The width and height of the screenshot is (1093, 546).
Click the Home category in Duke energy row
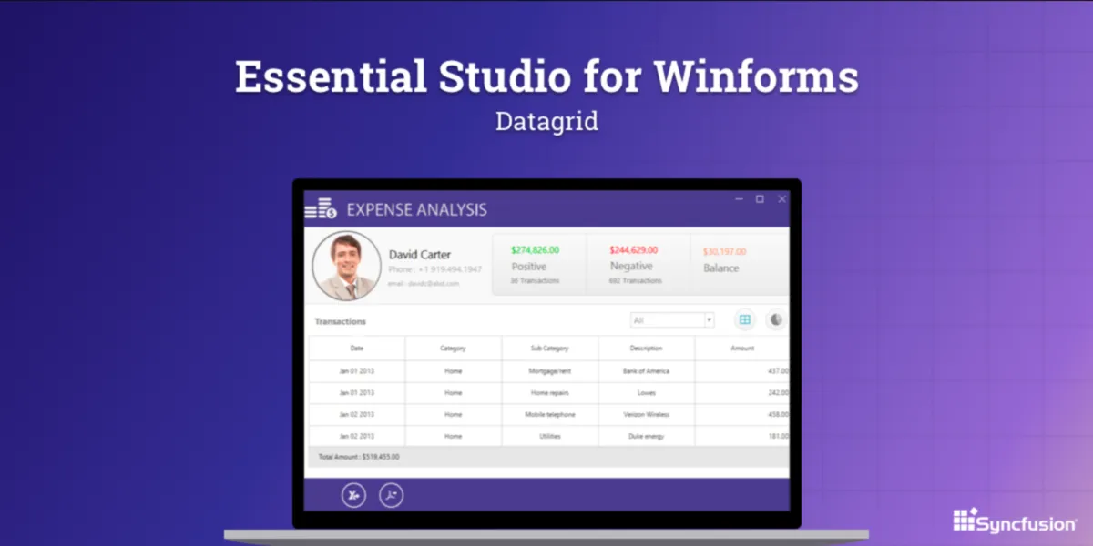coord(454,437)
